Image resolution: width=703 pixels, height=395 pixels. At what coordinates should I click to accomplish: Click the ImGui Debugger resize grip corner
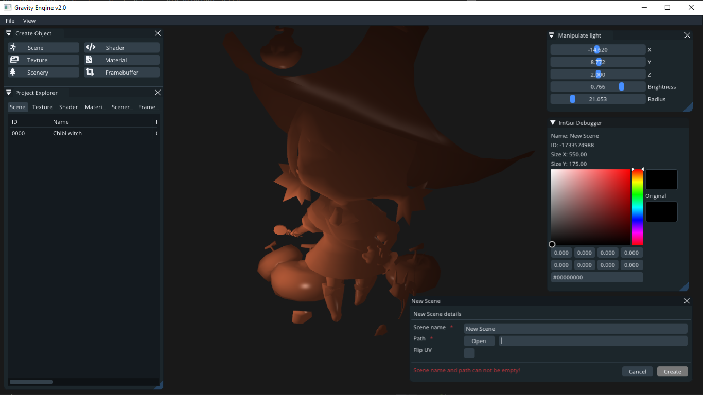coord(684,286)
